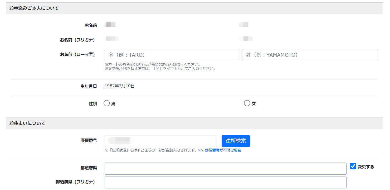Click the 郵便番号 label
This screenshot has width=390, height=190.
[89, 140]
